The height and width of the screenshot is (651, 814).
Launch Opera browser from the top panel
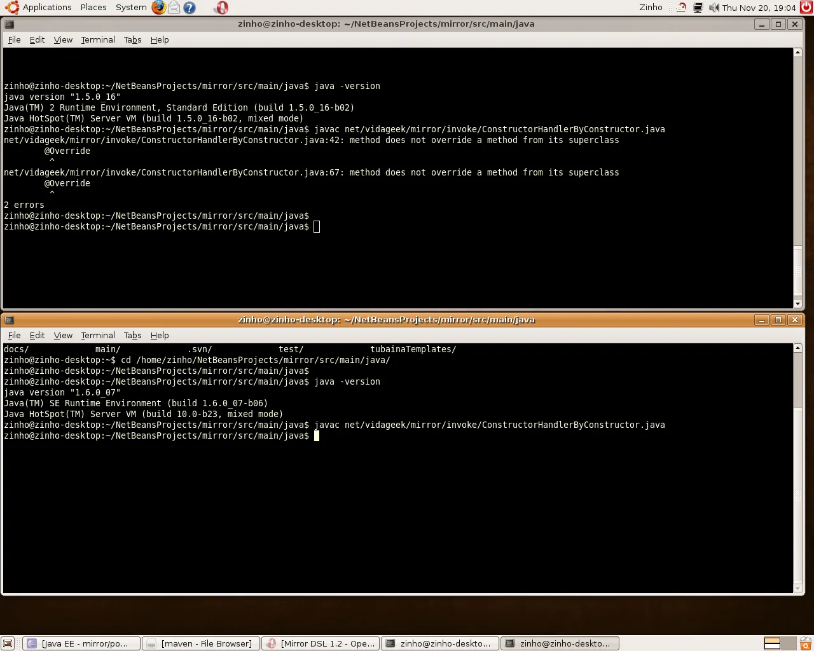click(x=221, y=8)
